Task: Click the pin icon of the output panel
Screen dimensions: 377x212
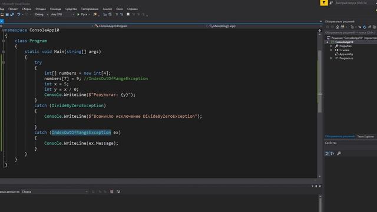Action: 316,186
